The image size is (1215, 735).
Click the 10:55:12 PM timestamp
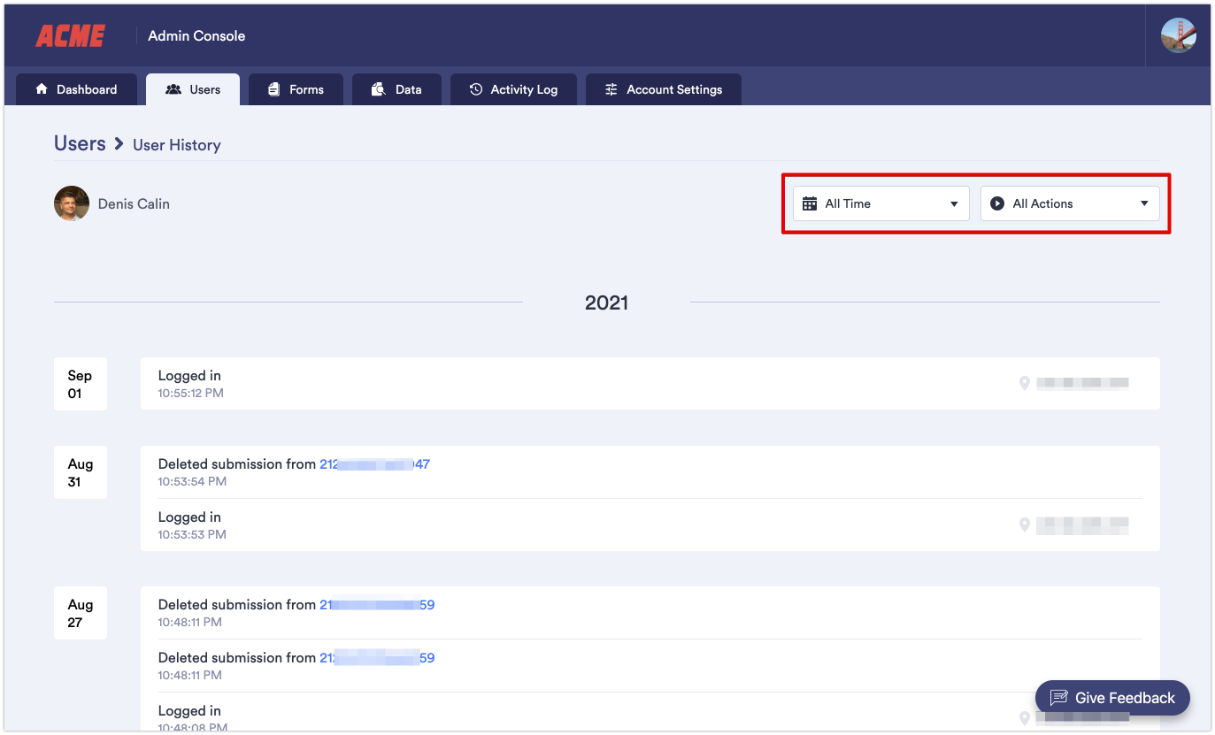coord(191,393)
